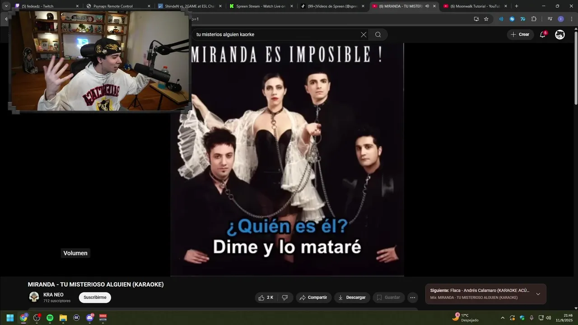Image resolution: width=578 pixels, height=325 pixels.
Task: Open File Explorer from the taskbar
Action: (x=63, y=318)
